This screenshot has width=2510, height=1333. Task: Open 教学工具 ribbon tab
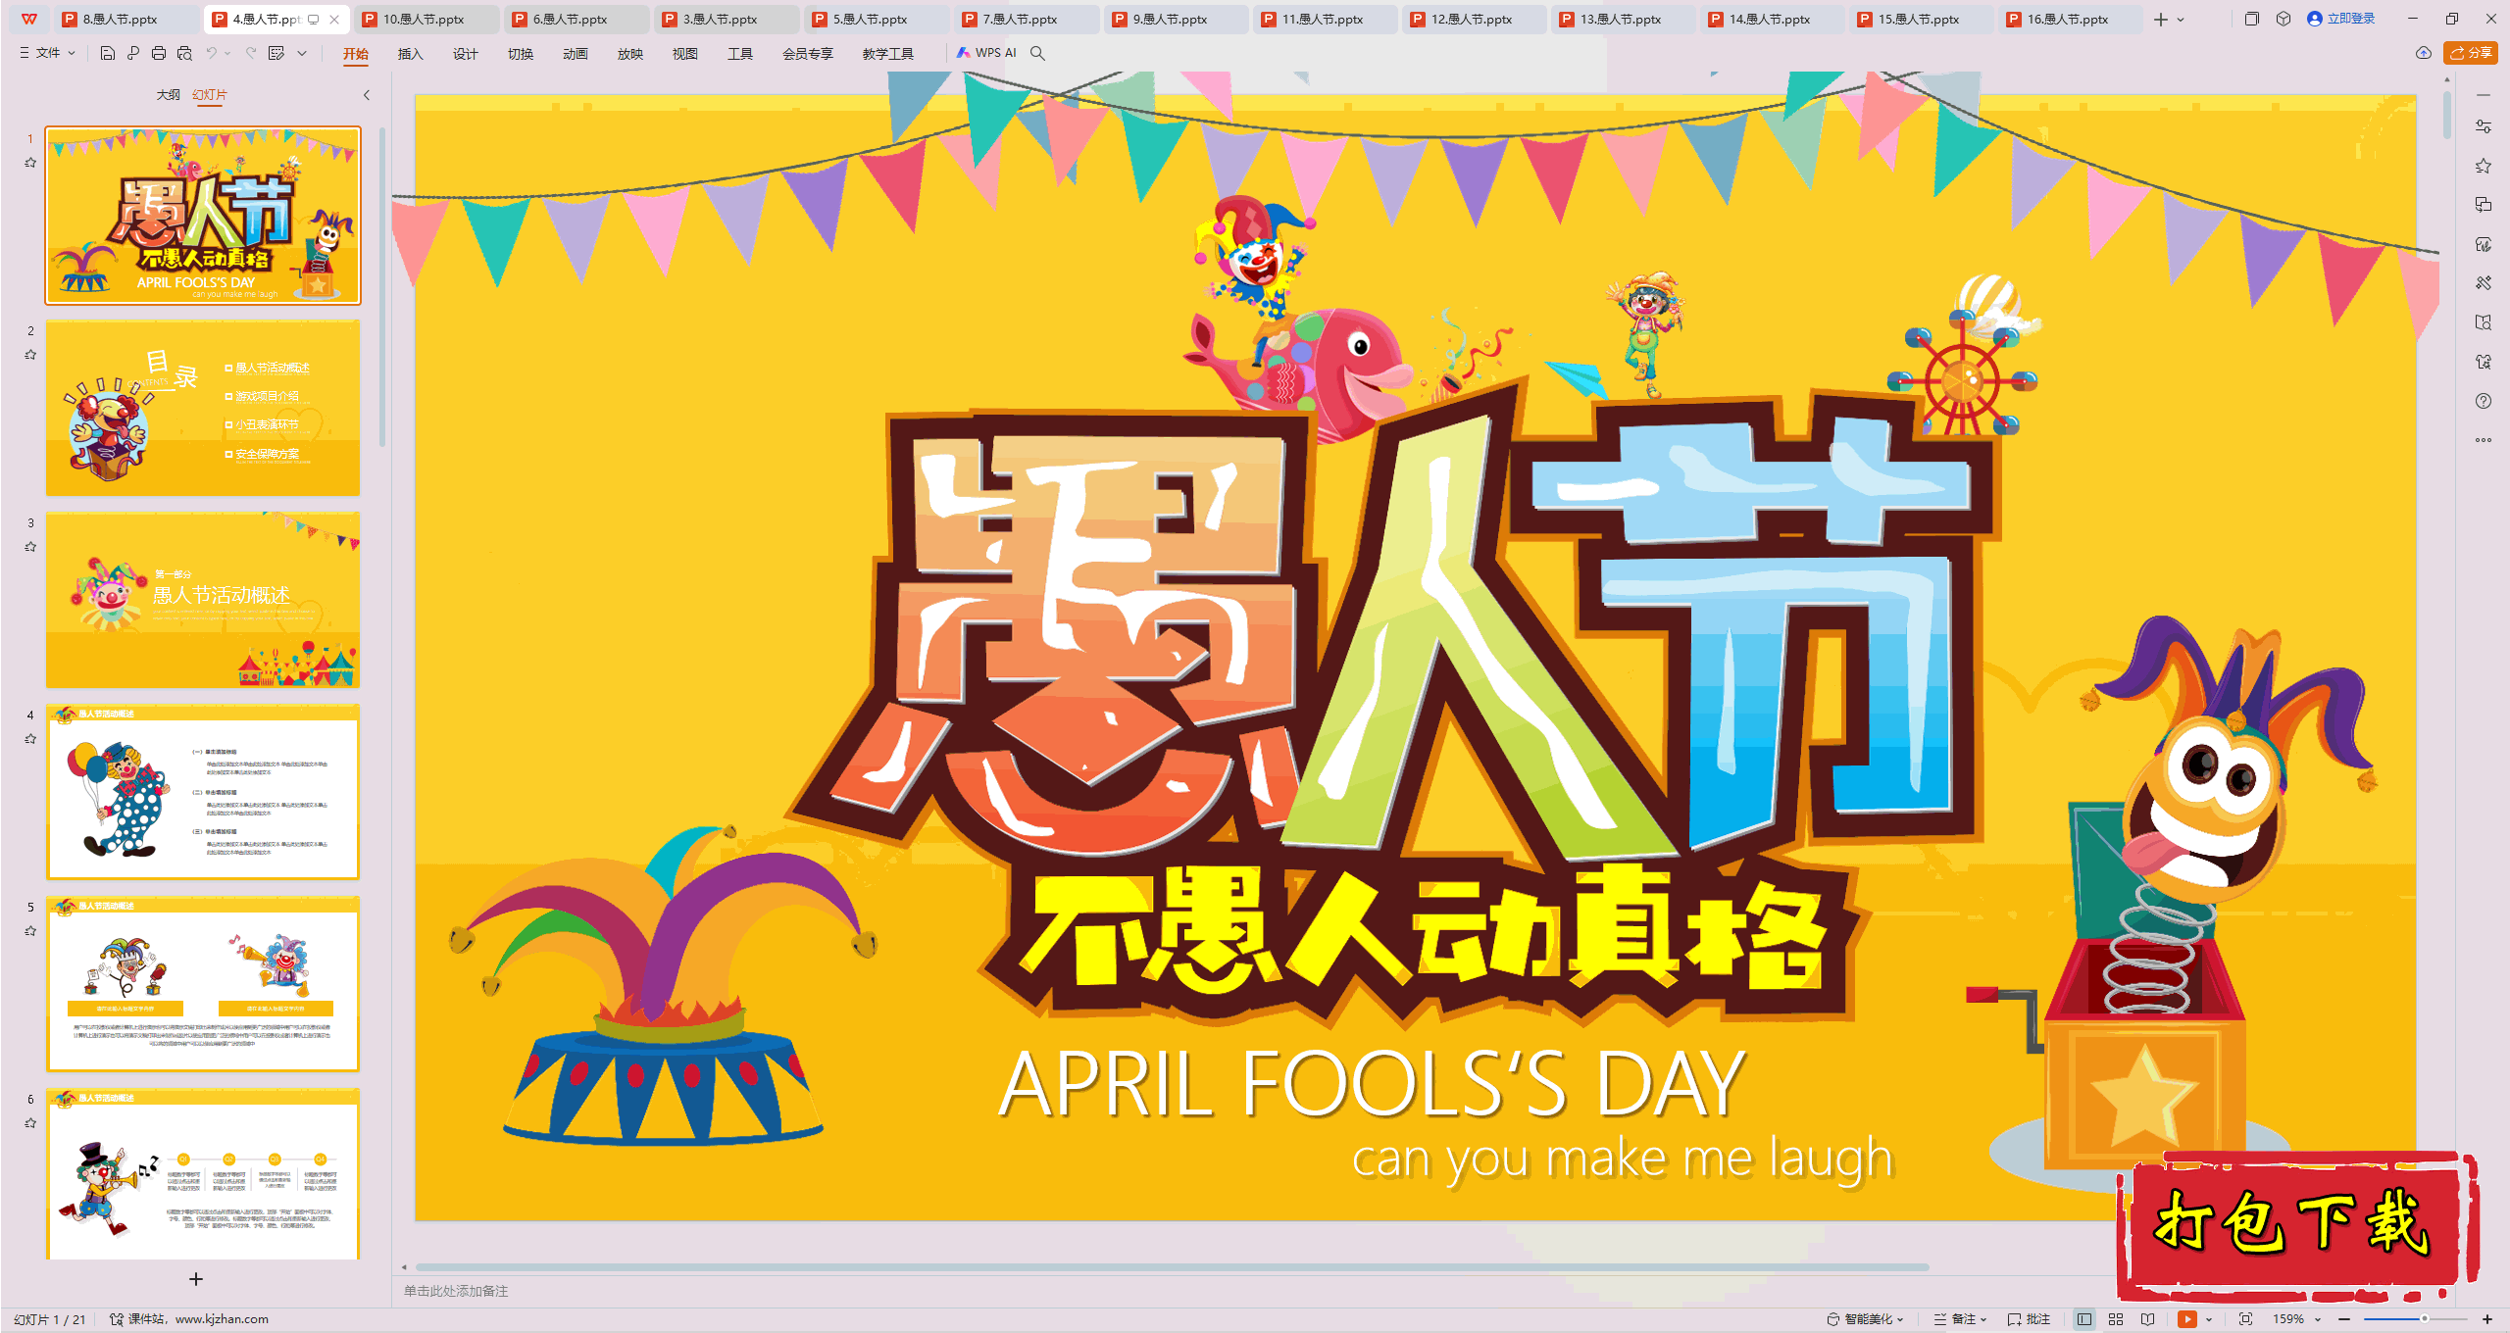pyautogui.click(x=887, y=54)
